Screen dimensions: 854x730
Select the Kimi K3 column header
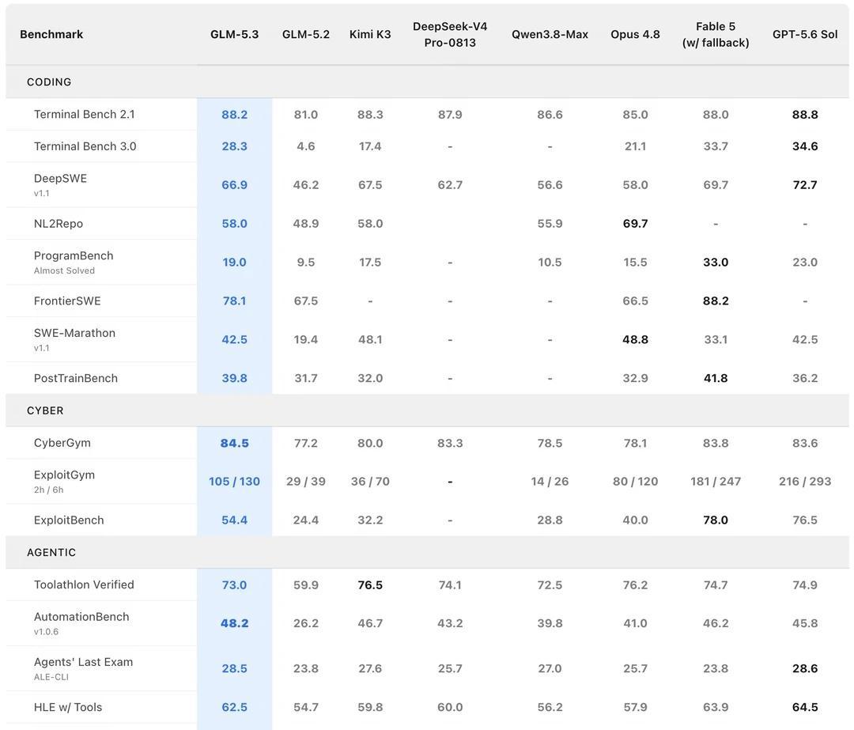tap(370, 34)
